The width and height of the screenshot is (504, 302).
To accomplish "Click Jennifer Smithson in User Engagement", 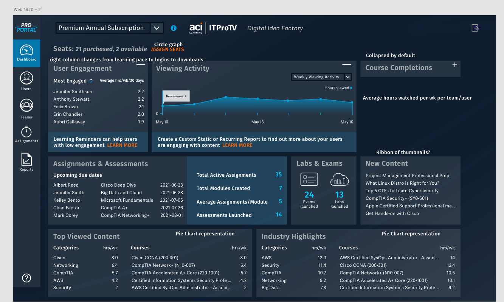I will coord(73,92).
